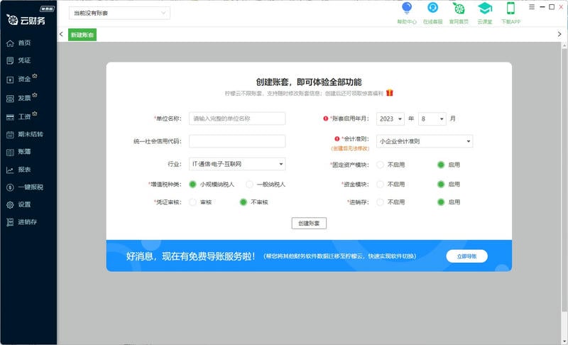Click the 下载APP phone icon
Screen dimensions: 568x345
[510, 8]
